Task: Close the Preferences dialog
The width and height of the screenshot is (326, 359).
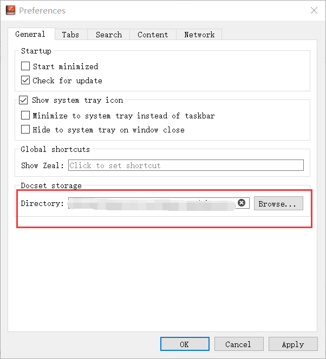Action: pos(314,10)
